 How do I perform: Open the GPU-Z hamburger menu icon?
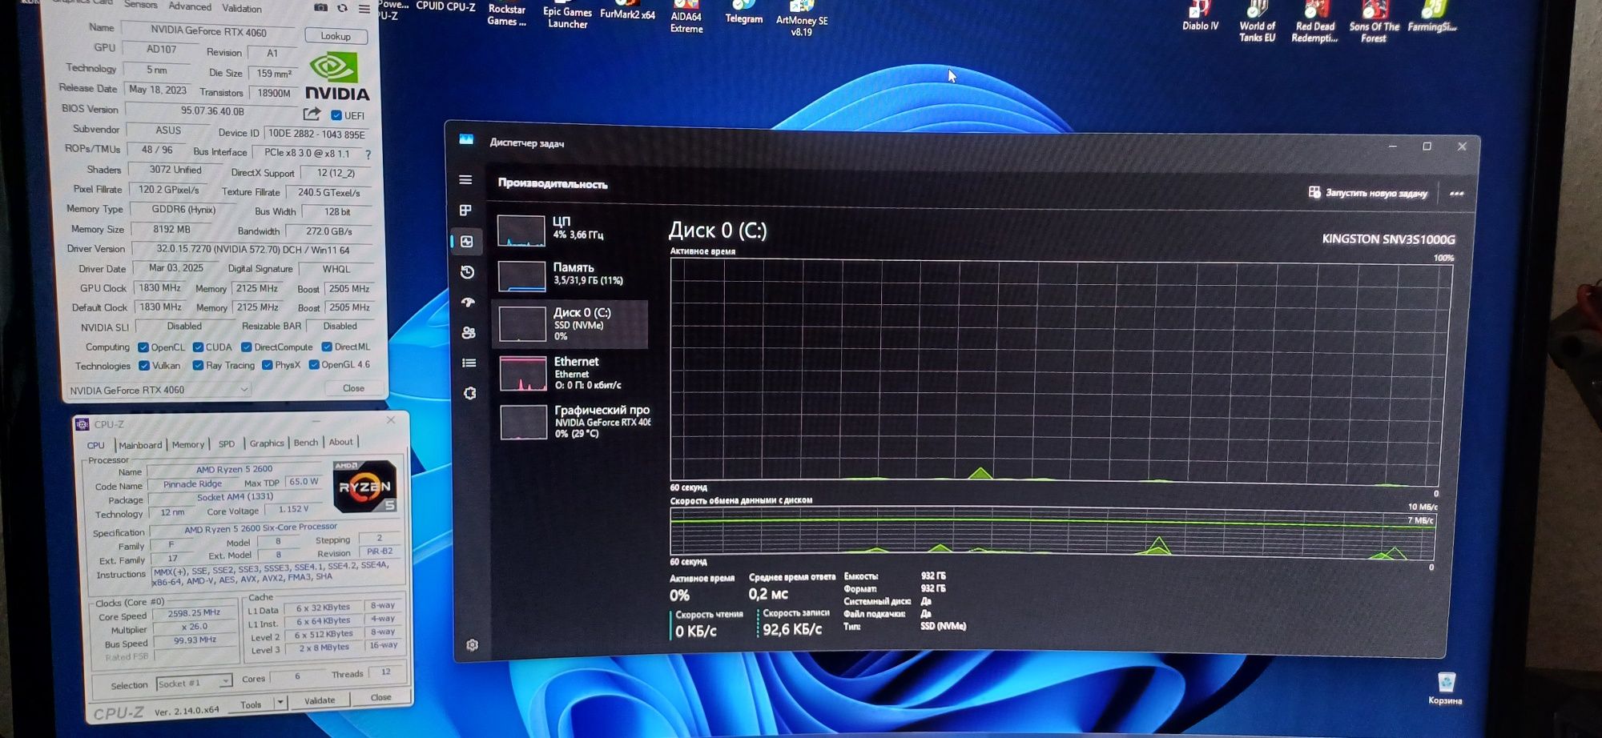tap(364, 9)
